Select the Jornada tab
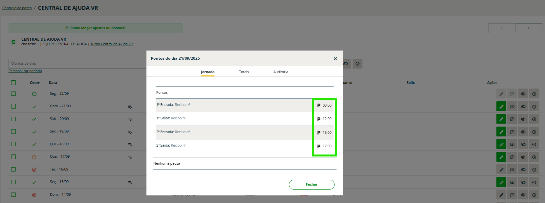 (x=207, y=72)
